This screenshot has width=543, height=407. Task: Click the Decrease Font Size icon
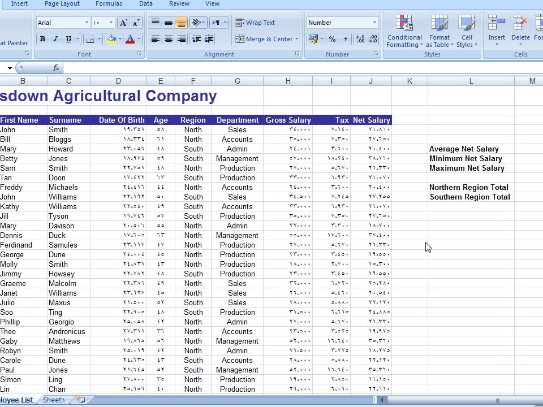click(x=136, y=23)
